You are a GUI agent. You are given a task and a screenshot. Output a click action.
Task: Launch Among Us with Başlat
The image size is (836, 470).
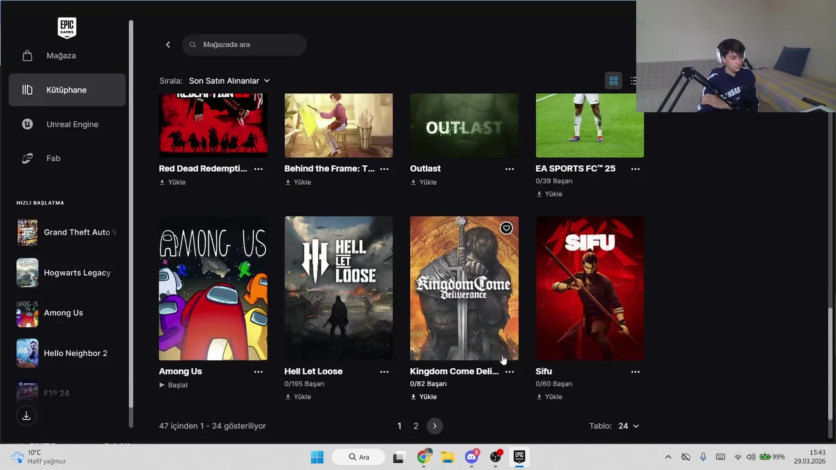(174, 385)
